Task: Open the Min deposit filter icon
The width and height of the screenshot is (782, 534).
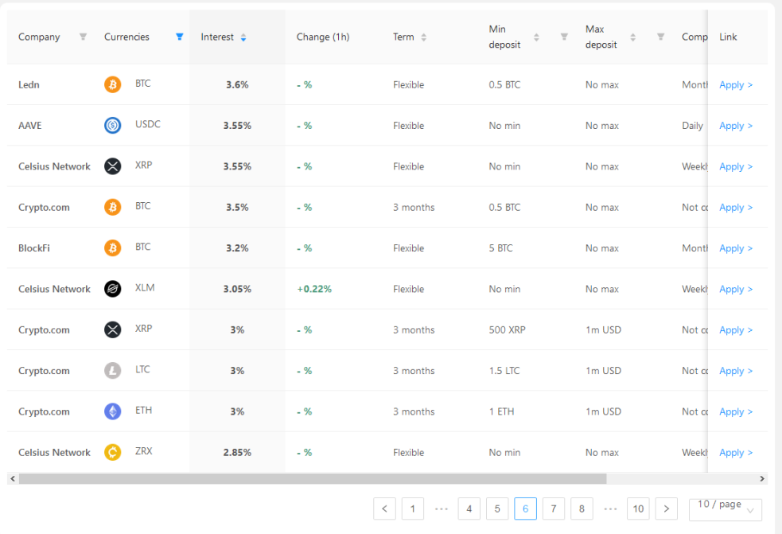Action: [x=564, y=37]
